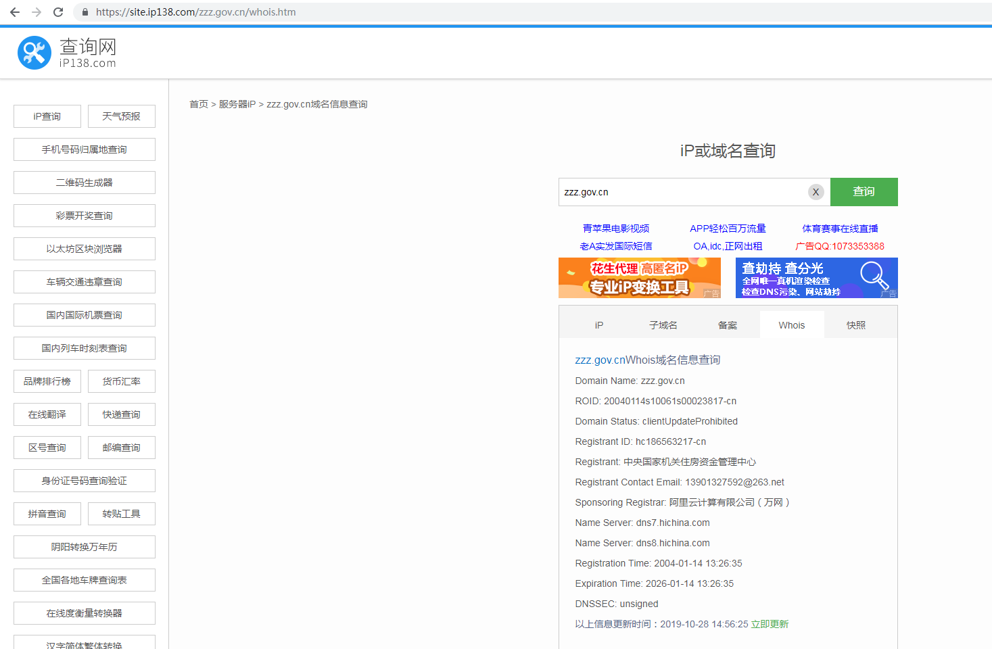Open OA,idc,正网出租 link
Screen dimensions: 992x649
(x=728, y=246)
